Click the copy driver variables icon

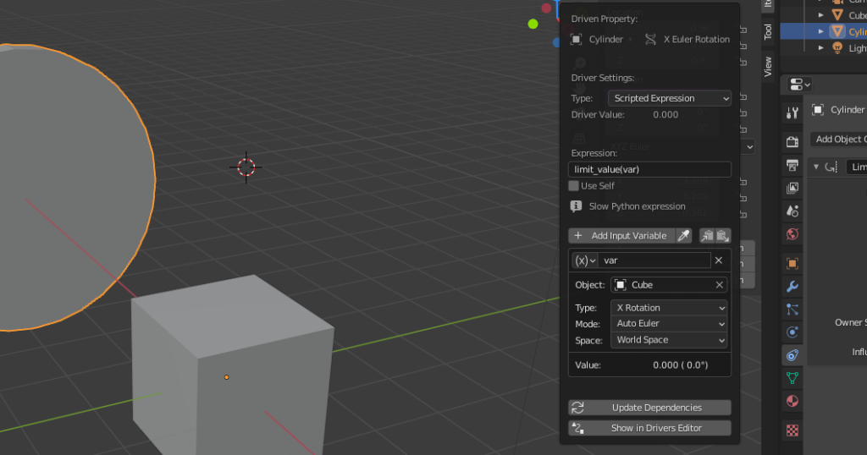click(x=706, y=236)
